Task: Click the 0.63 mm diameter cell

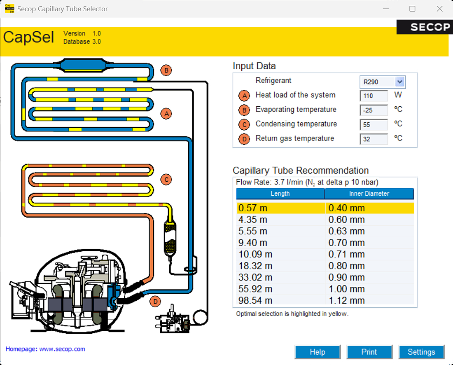Action: click(370, 231)
